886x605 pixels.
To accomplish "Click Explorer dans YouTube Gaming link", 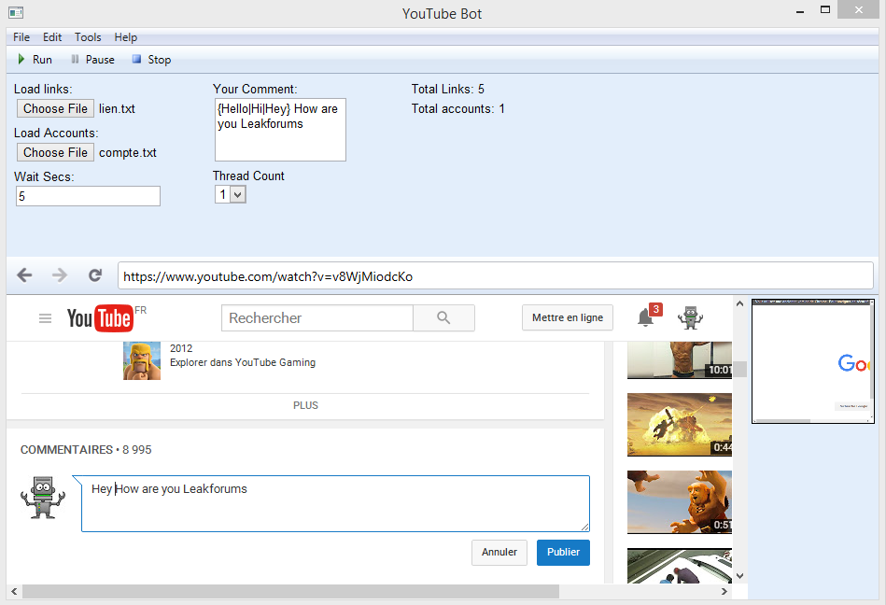I will point(243,362).
